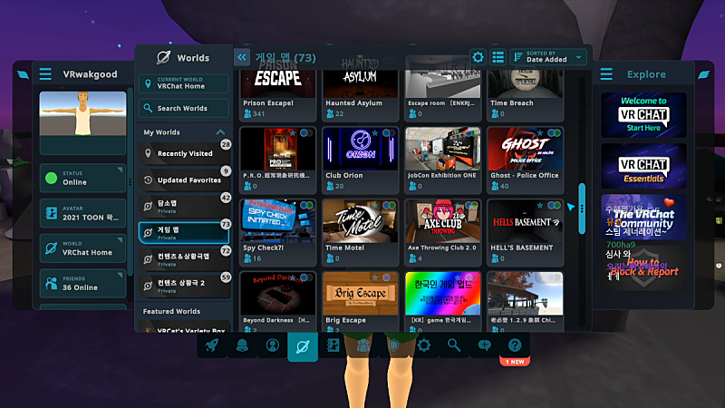Open the Sorted By Date Added dropdown
This screenshot has width=725, height=408.
(x=548, y=57)
